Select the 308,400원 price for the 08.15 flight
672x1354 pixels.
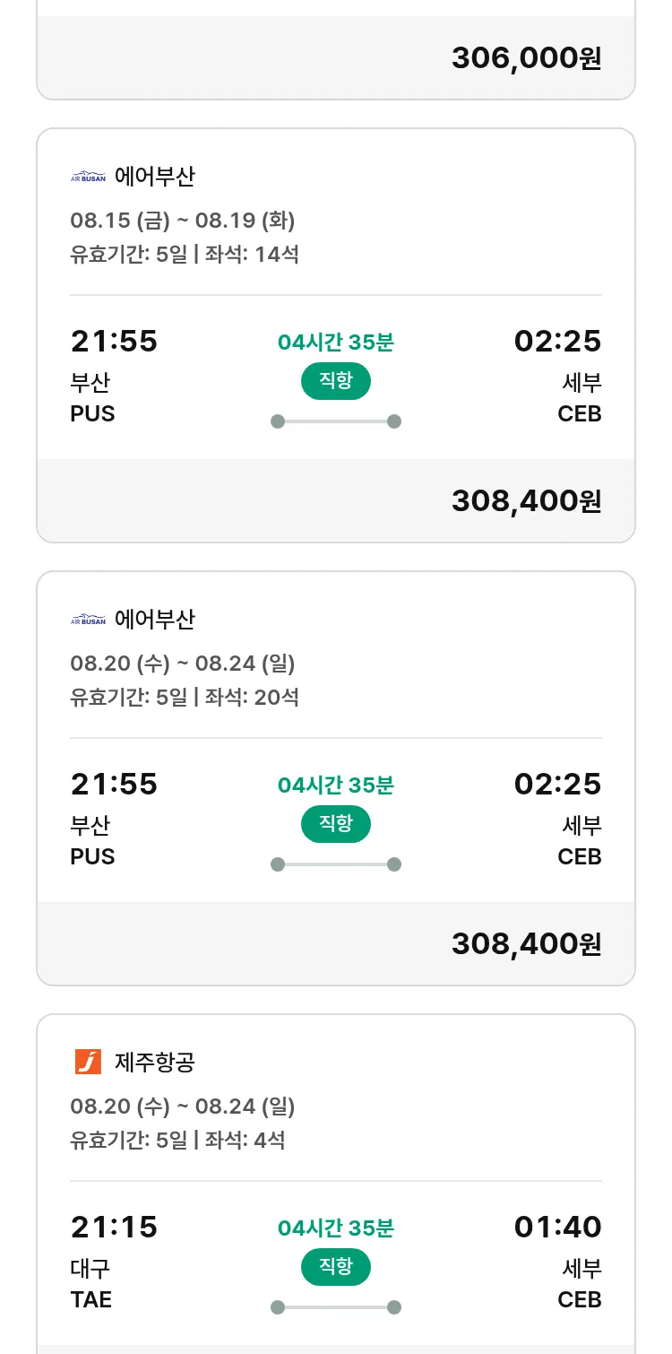[x=526, y=500]
